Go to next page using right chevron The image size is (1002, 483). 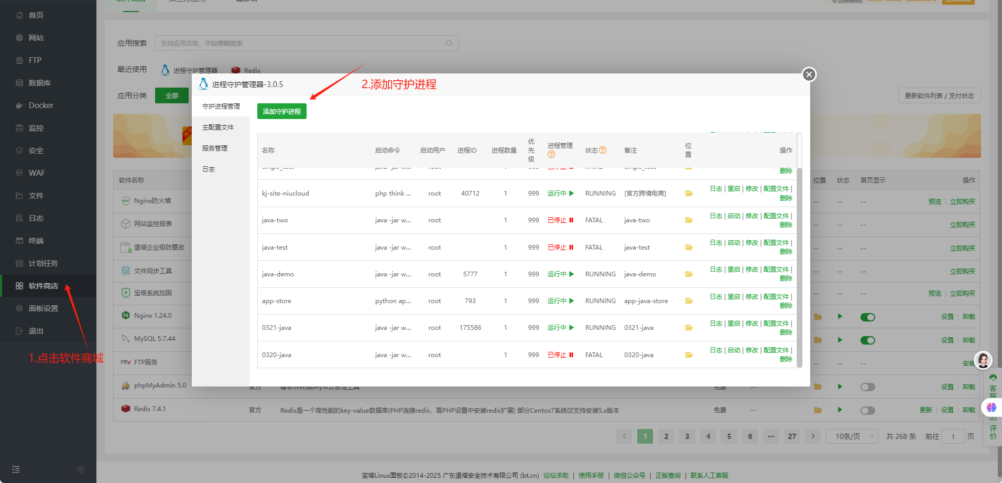tap(813, 436)
